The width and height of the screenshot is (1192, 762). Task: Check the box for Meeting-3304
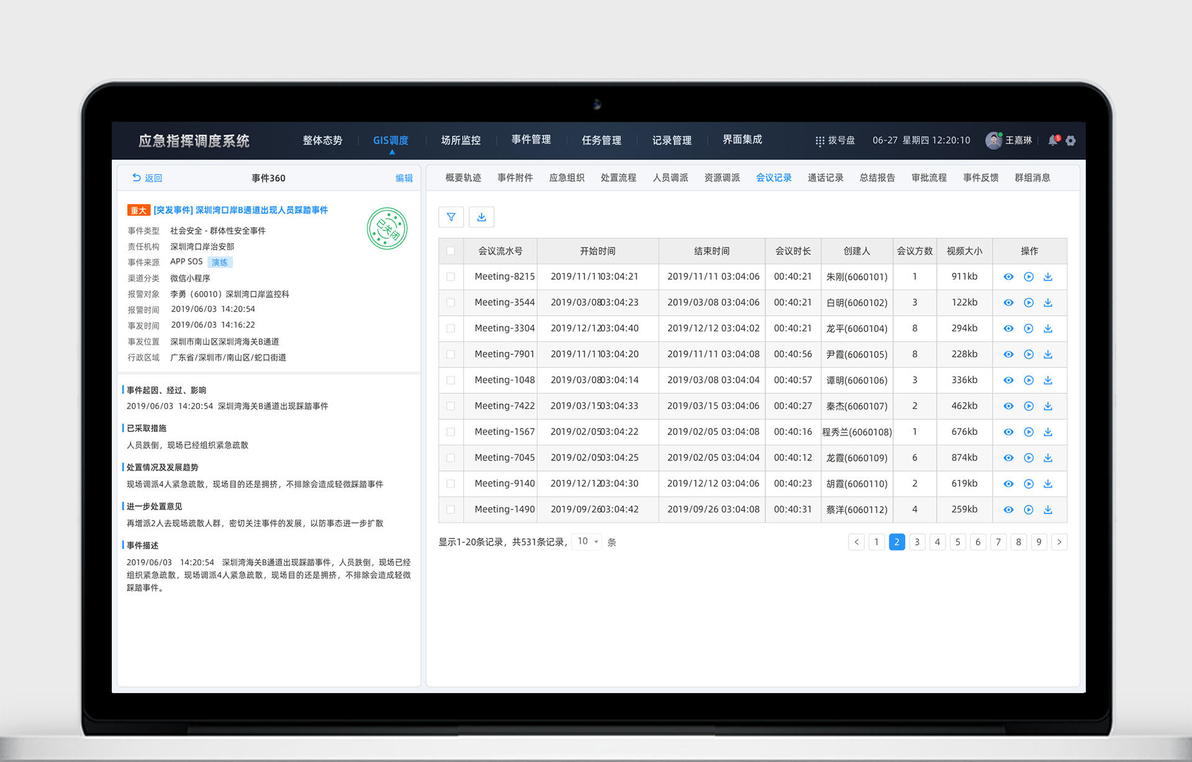(451, 329)
